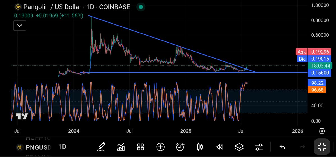Click the 0.15600 horizontal line price label
The width and height of the screenshot is (336, 157).
[319, 72]
